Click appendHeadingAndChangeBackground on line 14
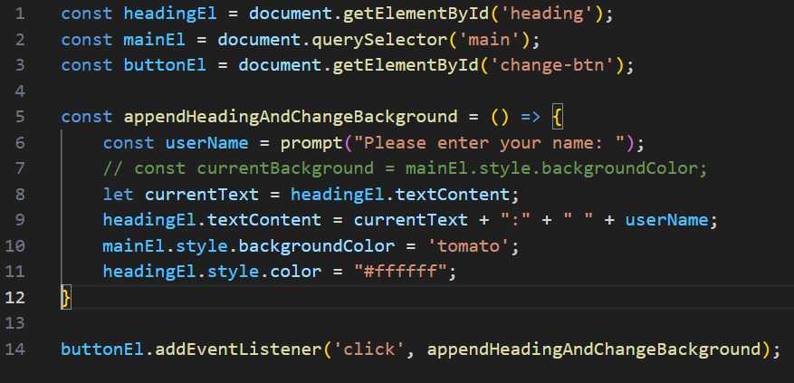The image size is (794, 383). pyautogui.click(x=594, y=349)
